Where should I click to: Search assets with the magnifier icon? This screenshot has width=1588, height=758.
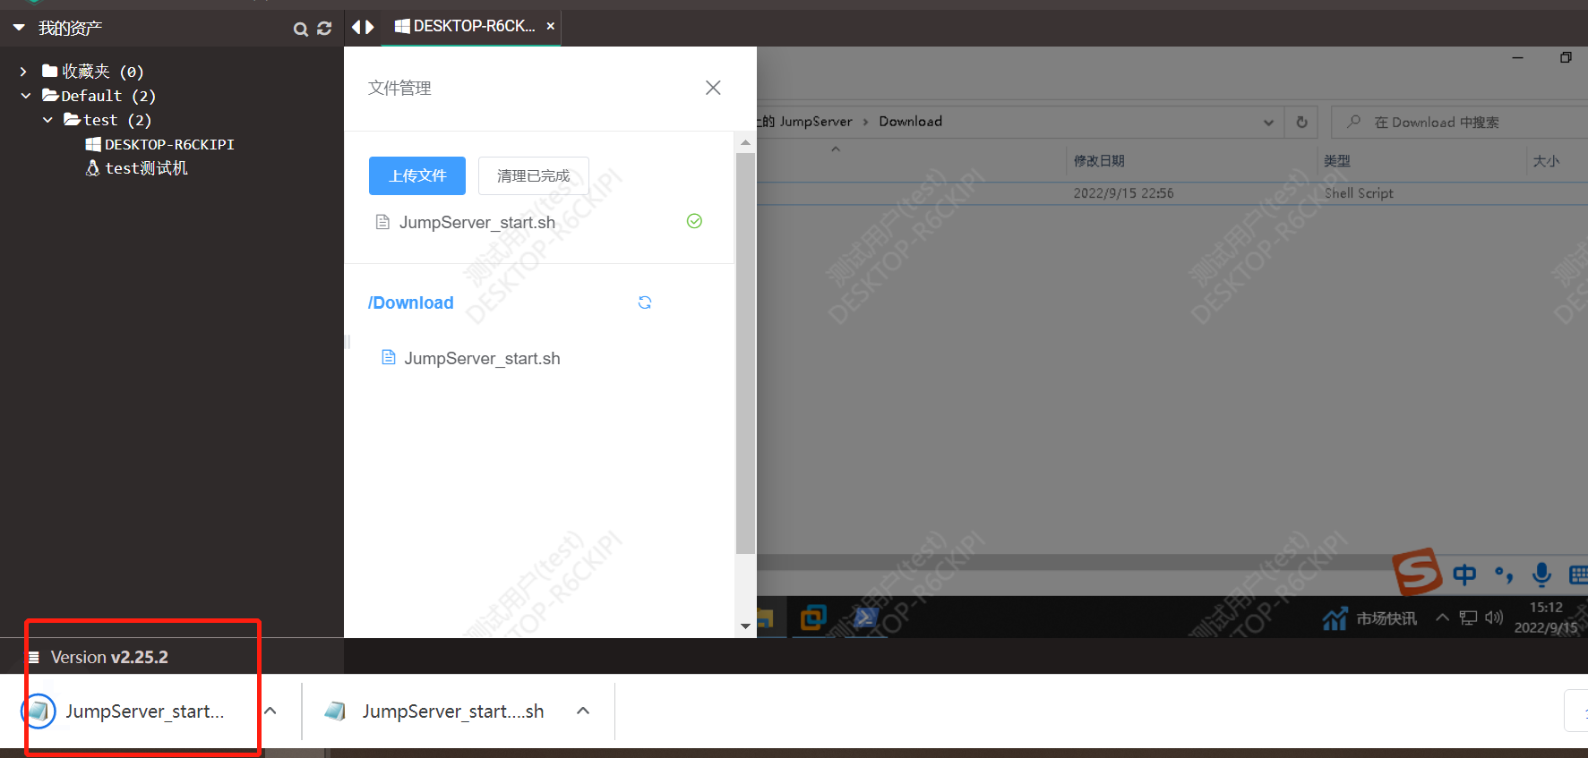[300, 29]
